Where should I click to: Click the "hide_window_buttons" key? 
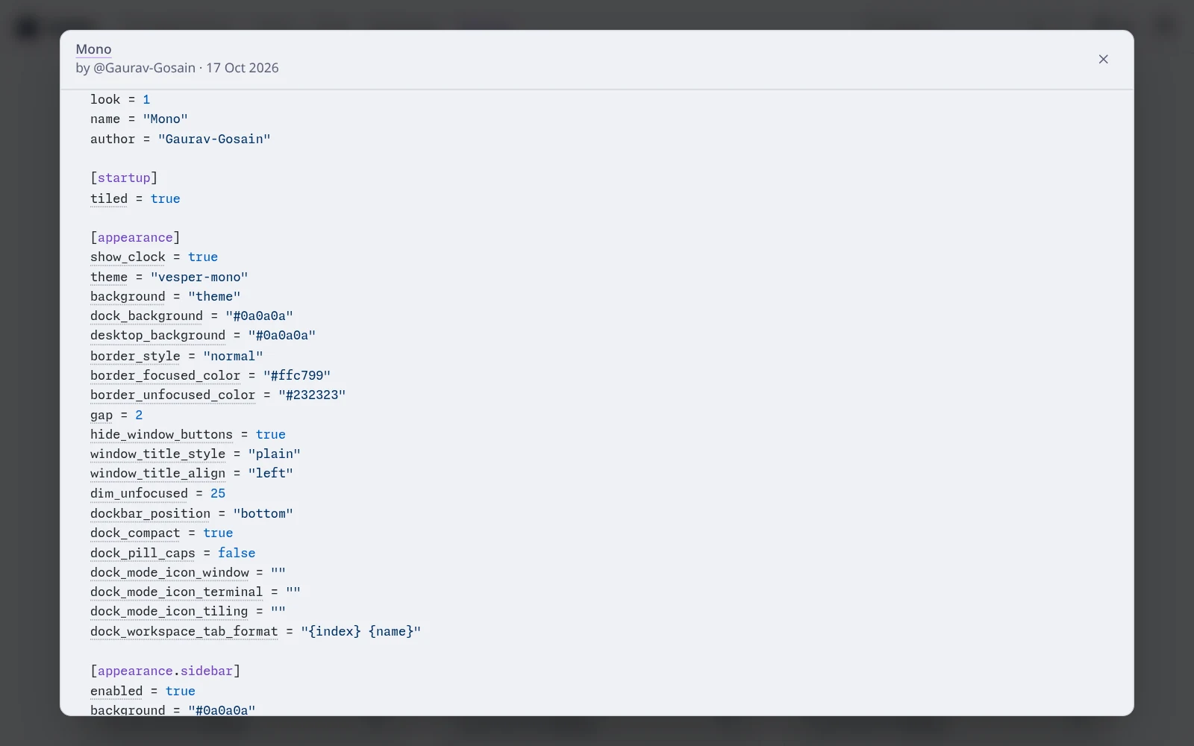point(161,434)
